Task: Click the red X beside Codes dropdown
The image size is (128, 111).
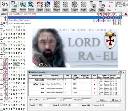Action: (x=126, y=14)
